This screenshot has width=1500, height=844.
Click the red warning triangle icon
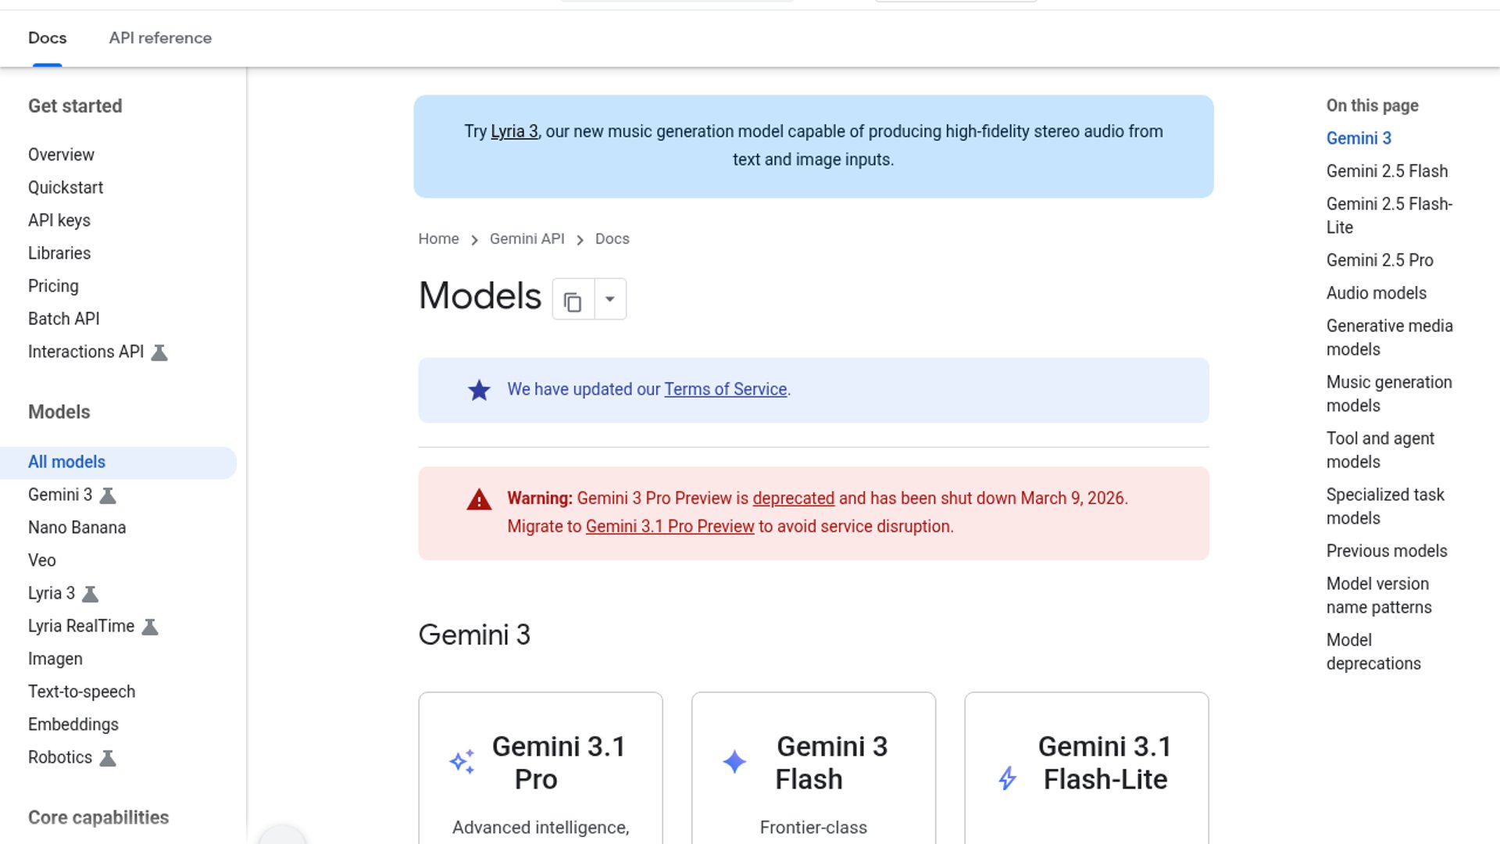tap(479, 500)
